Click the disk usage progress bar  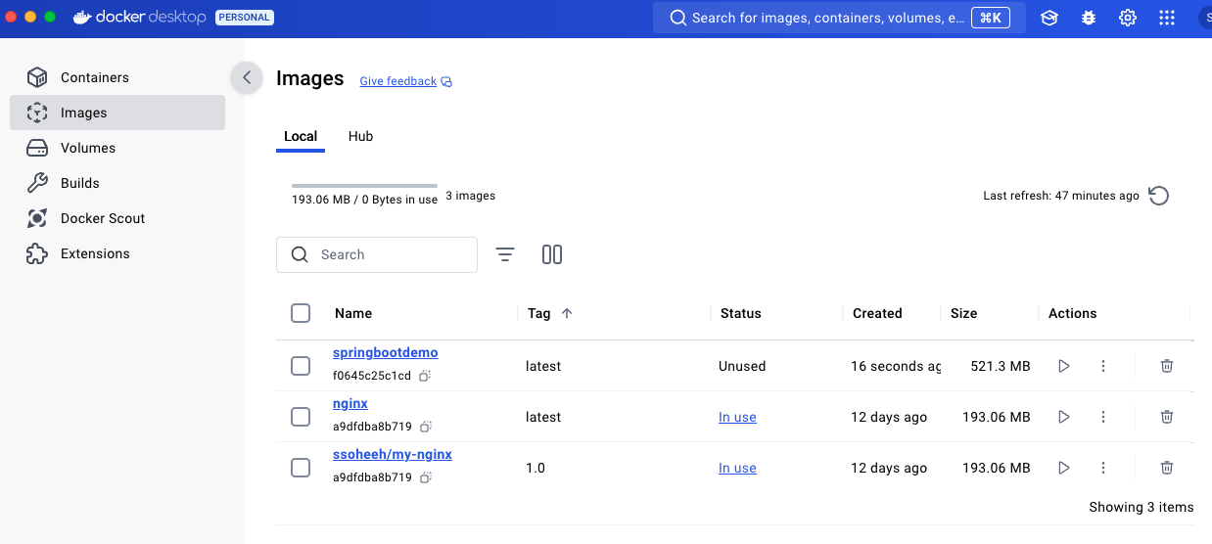tap(364, 185)
